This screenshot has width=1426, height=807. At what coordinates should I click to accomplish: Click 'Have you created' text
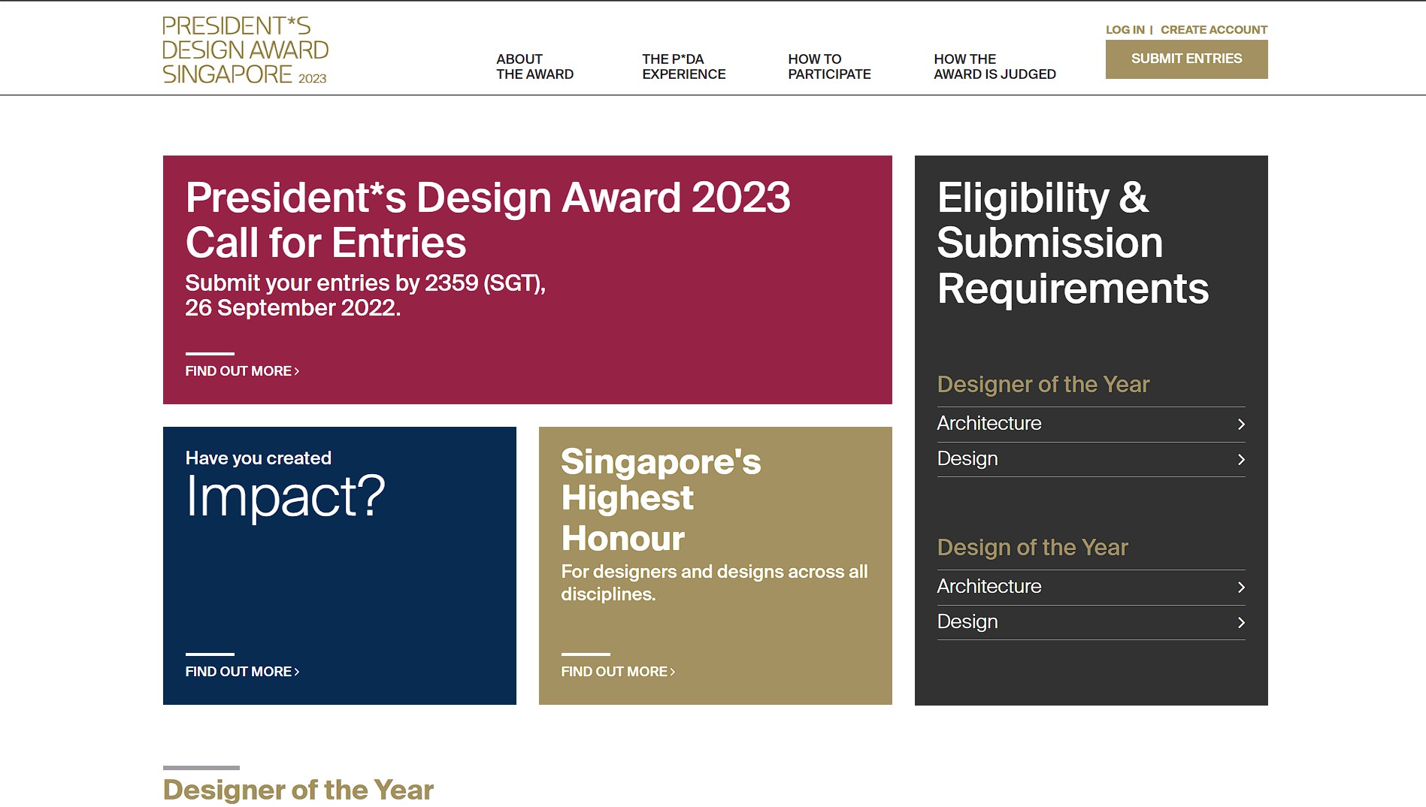click(x=258, y=458)
